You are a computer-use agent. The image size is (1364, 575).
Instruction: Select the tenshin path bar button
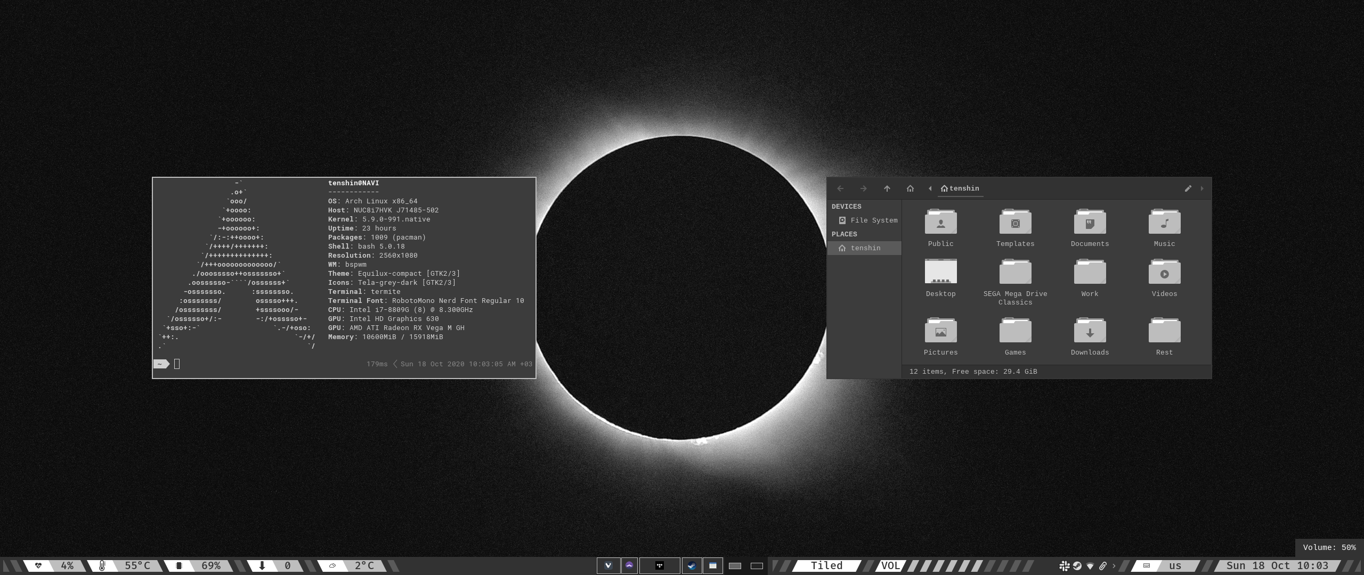pyautogui.click(x=960, y=188)
